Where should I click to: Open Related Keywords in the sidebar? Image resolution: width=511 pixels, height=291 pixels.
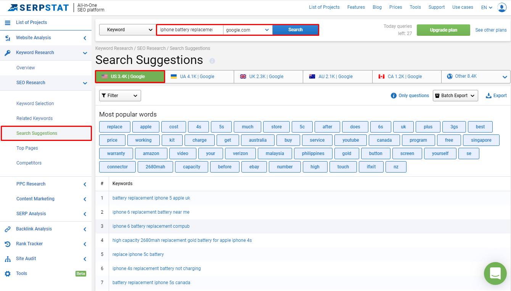pyautogui.click(x=34, y=118)
